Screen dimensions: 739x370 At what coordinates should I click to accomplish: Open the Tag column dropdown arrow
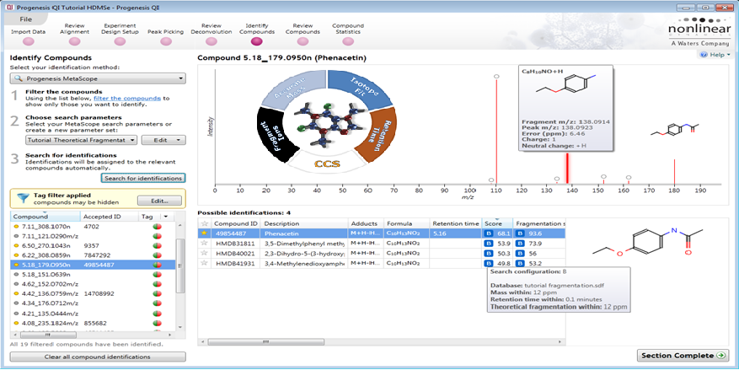tap(166, 217)
